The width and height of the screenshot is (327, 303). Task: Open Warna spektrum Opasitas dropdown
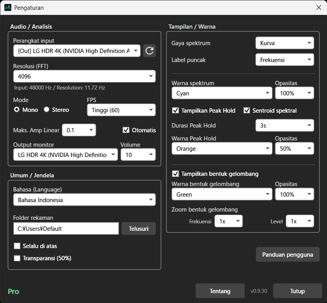coord(294,93)
